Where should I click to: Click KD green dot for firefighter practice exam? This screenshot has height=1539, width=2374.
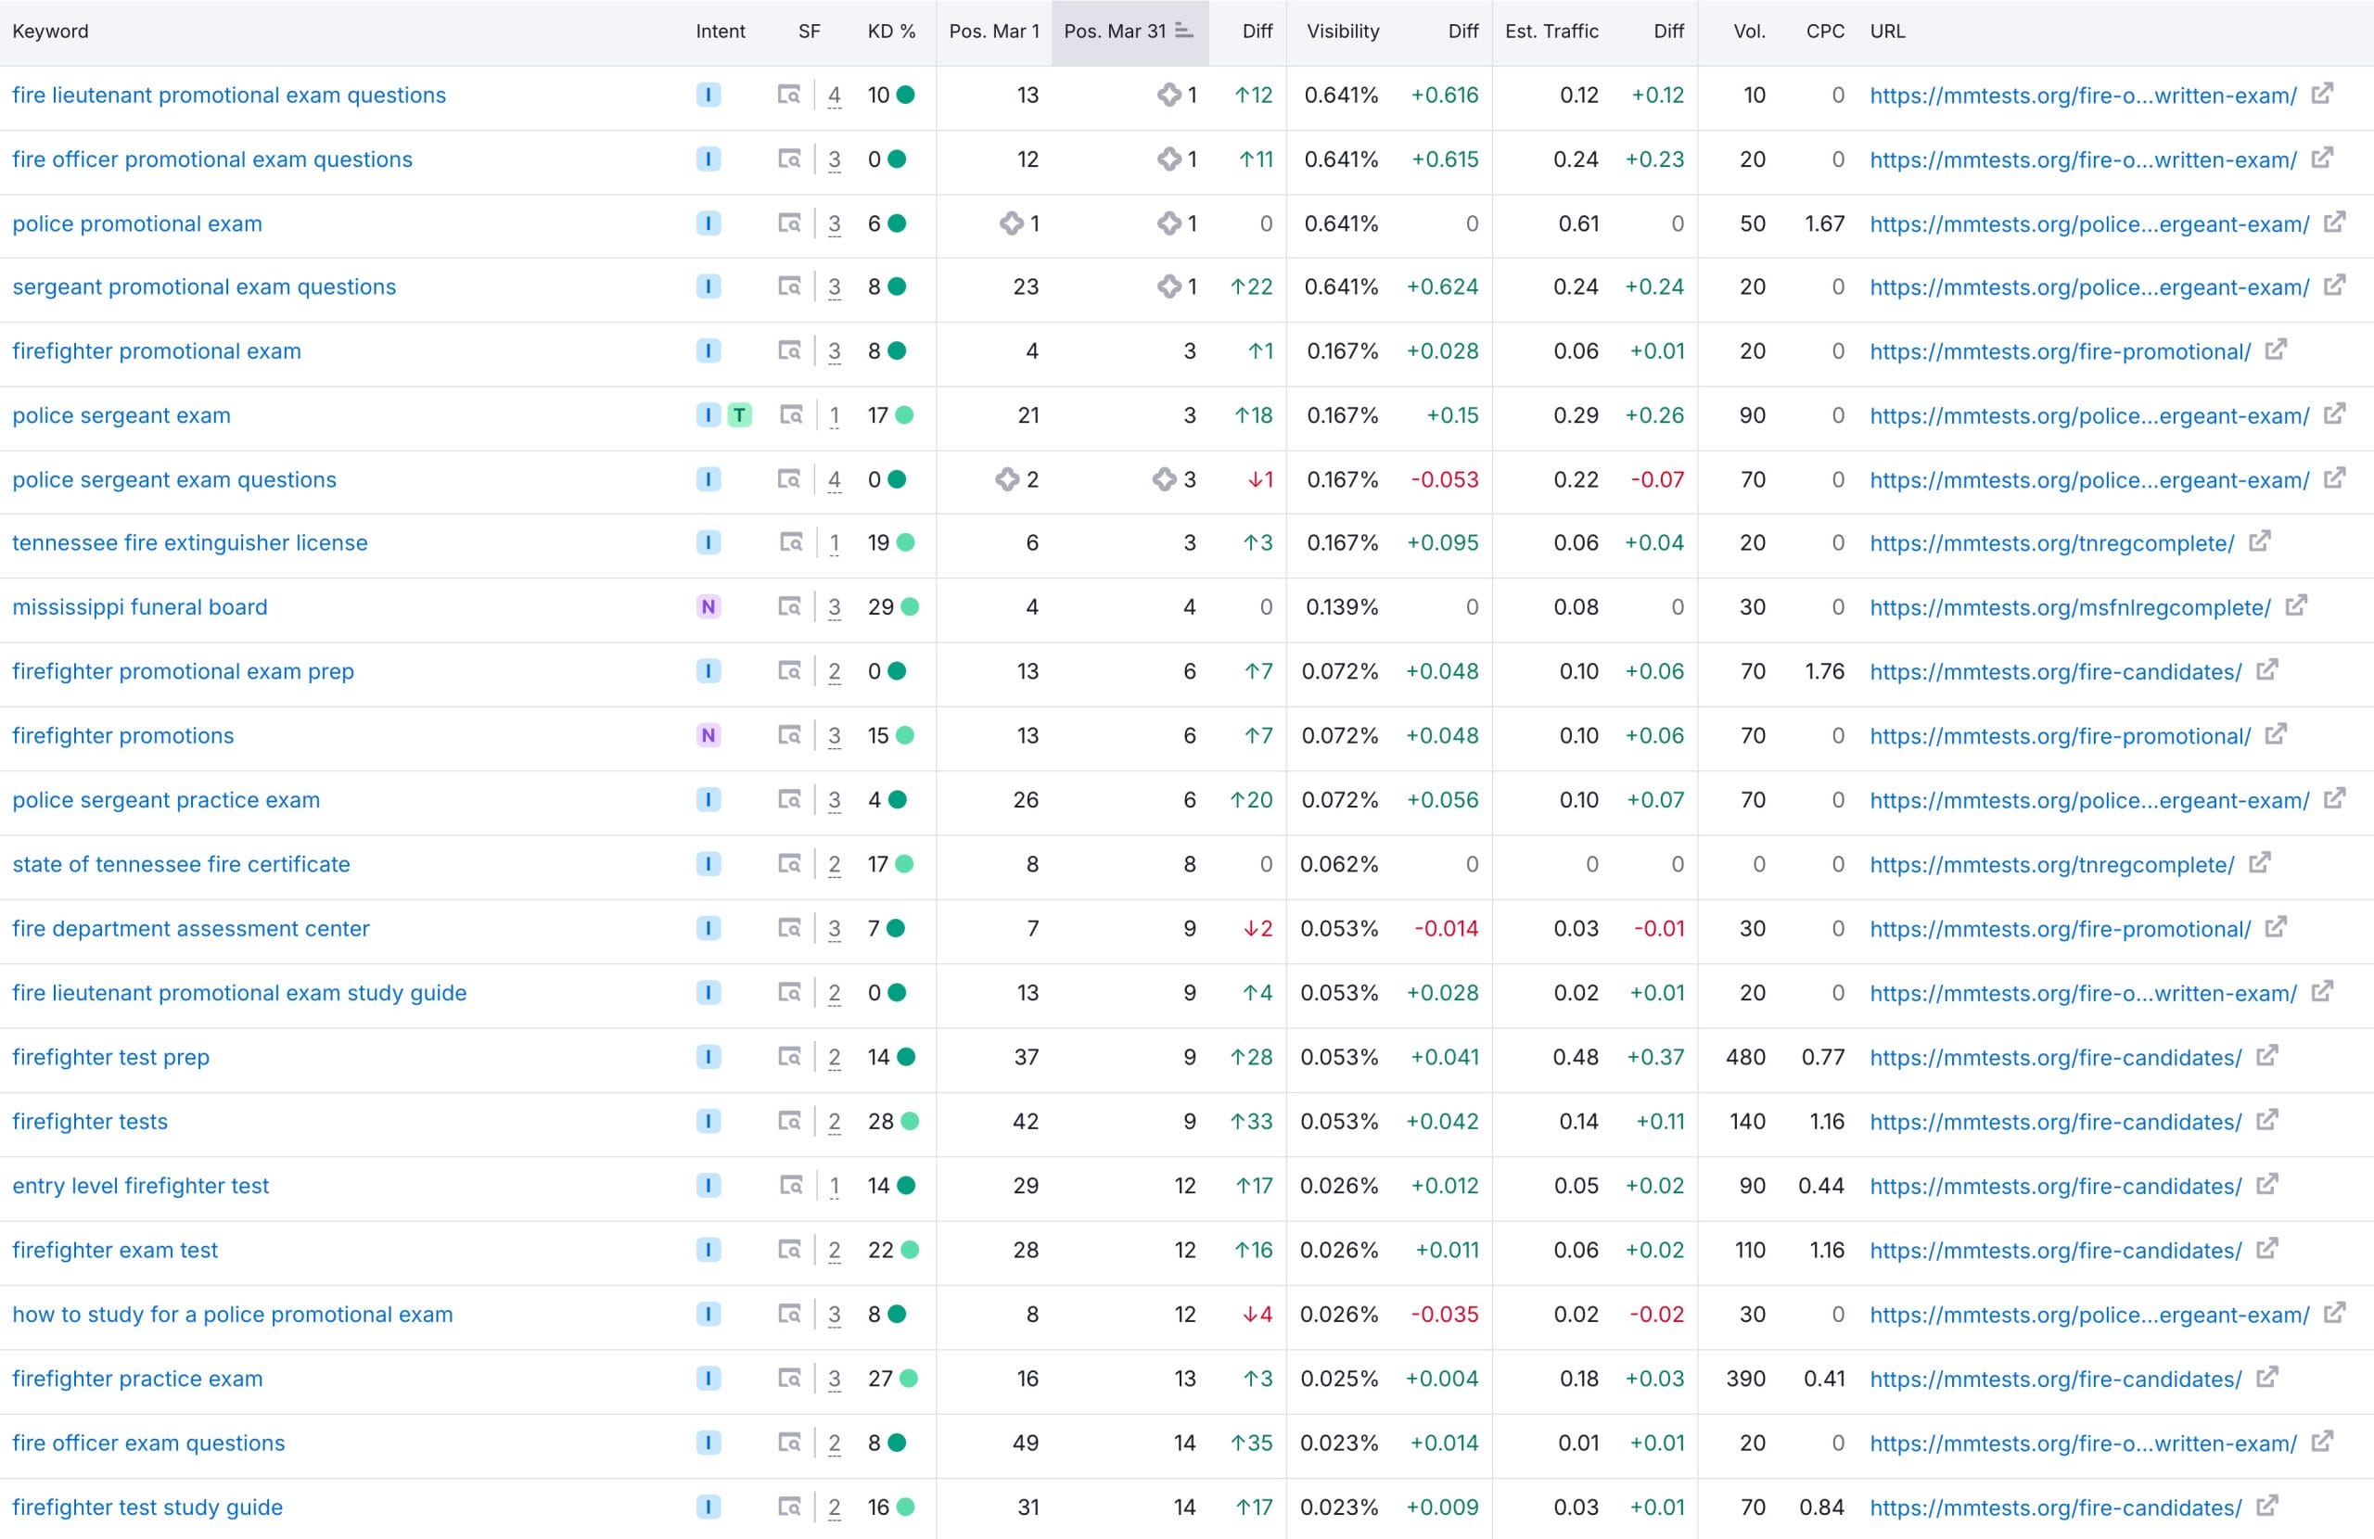click(908, 1379)
